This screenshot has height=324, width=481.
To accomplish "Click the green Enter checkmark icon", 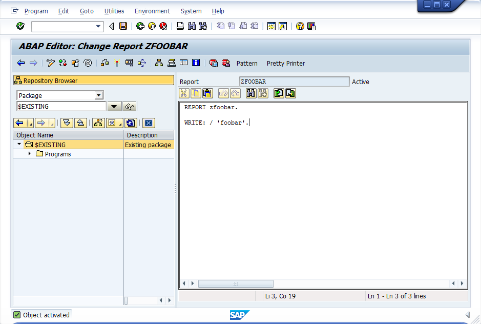I will (x=20, y=26).
